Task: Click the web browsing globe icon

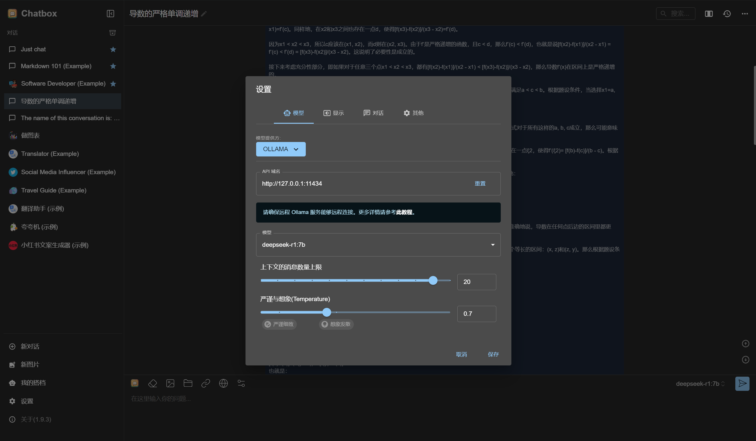Action: [223, 383]
